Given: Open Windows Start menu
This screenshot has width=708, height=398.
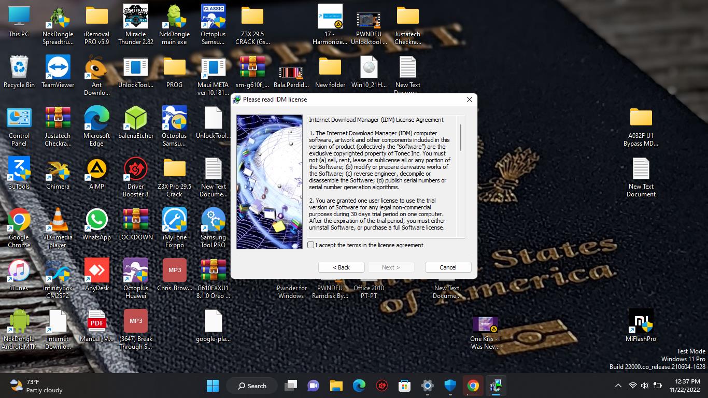Looking at the screenshot, I should [x=213, y=386].
